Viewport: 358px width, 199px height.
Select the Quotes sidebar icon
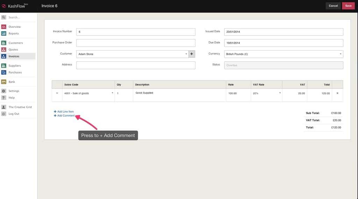click(4, 49)
